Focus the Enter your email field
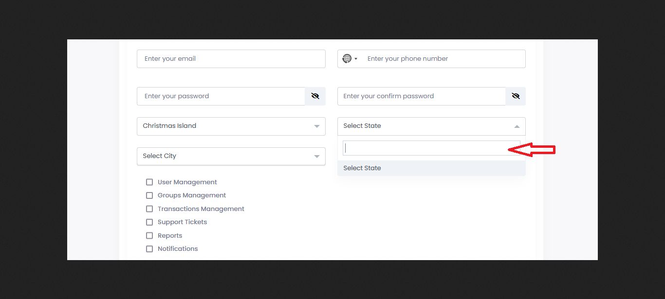The width and height of the screenshot is (665, 299). click(231, 59)
